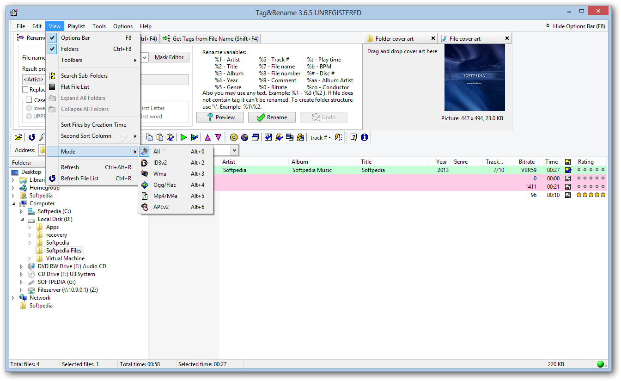This screenshot has width=621, height=381.
Task: Click the blue info circle toolbar icon
Action: 365,137
